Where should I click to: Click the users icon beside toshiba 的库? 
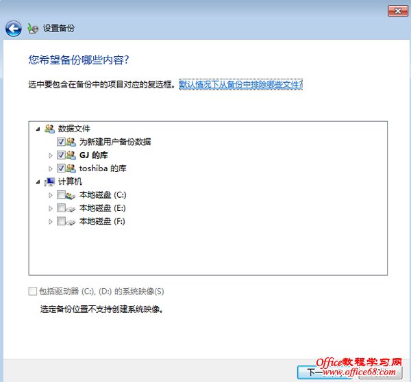[x=71, y=168]
